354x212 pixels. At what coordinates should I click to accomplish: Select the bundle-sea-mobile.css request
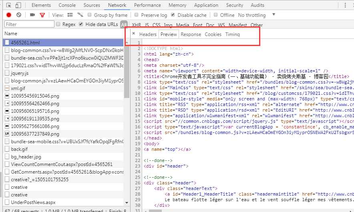coord(63,142)
